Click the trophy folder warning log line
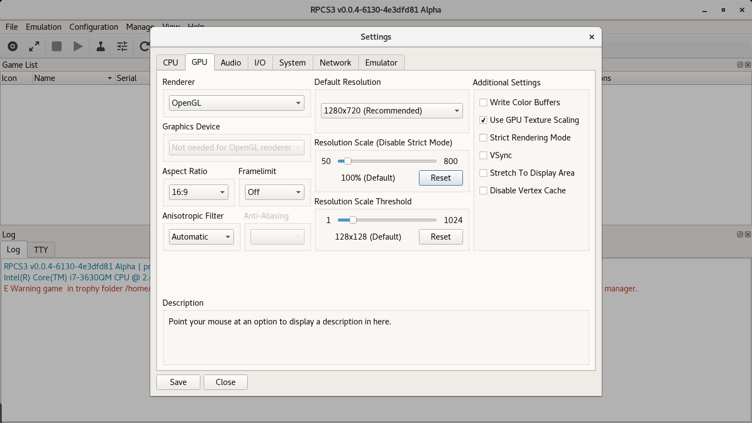 click(77, 289)
